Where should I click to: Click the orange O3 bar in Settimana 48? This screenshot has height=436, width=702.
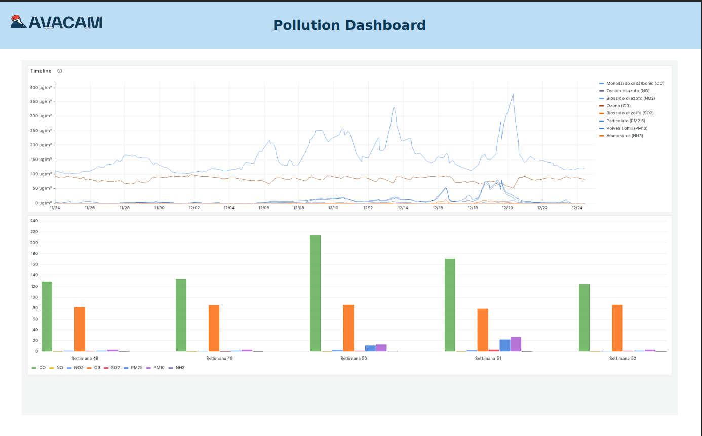[x=80, y=329]
